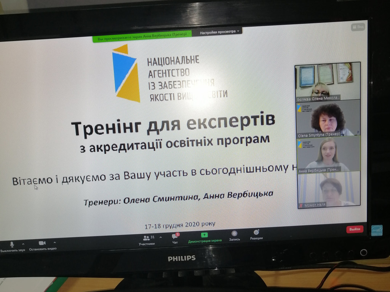Click text 17-18 грудня 2020 року
Viewport: 390px width, 292px height.
[180, 225]
